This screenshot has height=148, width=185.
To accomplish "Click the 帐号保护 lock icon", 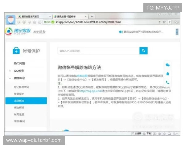I will point(16,51).
